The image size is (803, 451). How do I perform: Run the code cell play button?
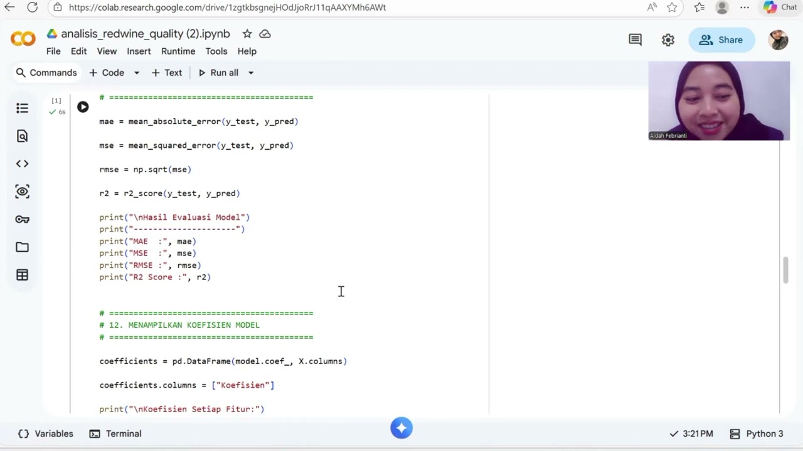click(x=83, y=107)
